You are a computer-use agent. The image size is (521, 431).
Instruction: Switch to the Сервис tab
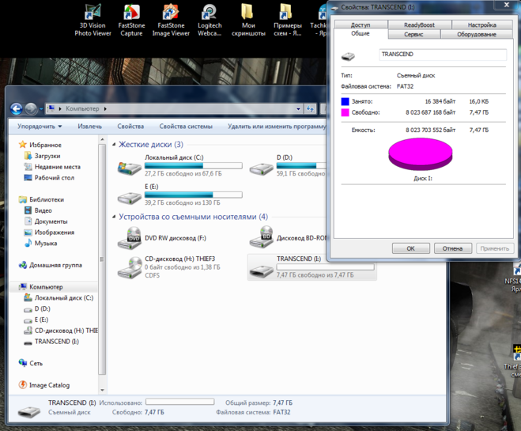pos(413,35)
